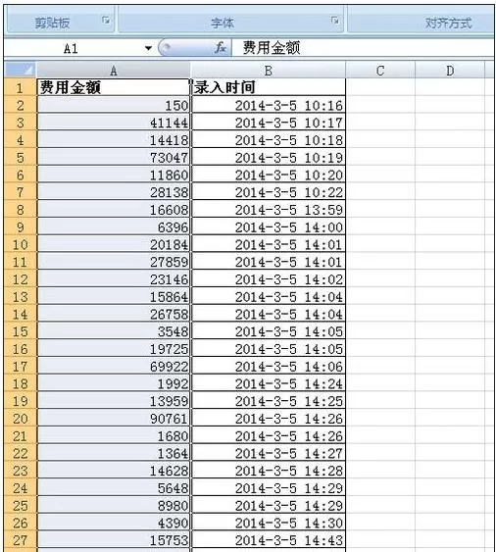The width and height of the screenshot is (496, 552).
Task: Click the cell containing 150
Action: tap(114, 105)
